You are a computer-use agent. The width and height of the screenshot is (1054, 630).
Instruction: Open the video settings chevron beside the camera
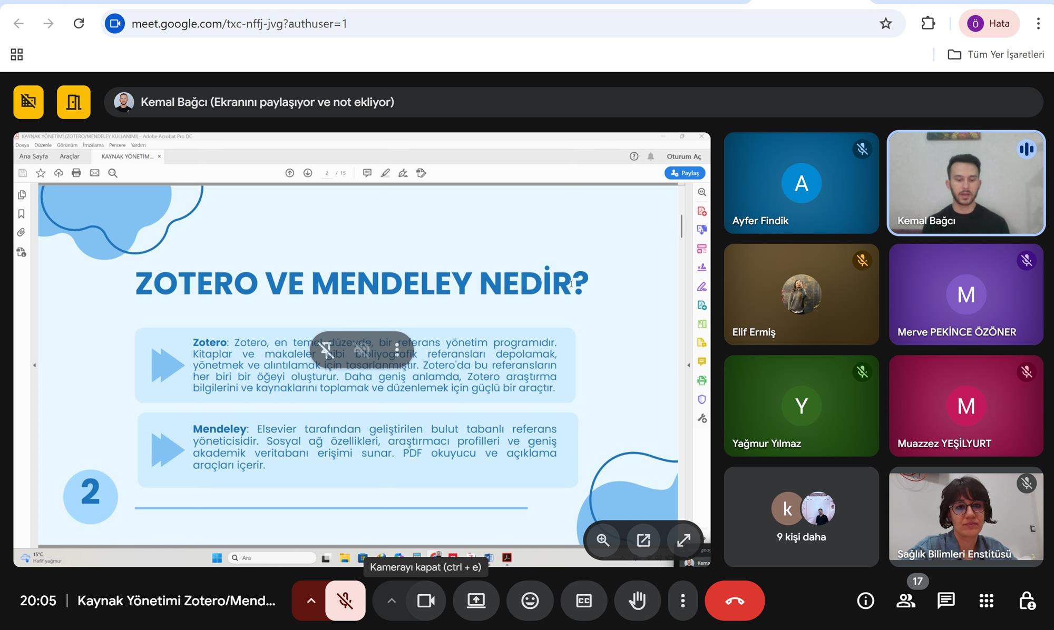coord(391,601)
